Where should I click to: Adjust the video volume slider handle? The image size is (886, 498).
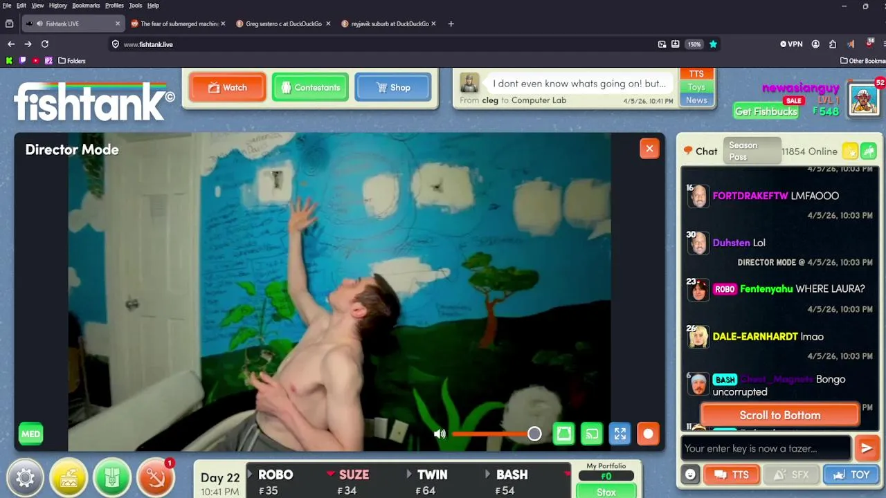pos(534,434)
